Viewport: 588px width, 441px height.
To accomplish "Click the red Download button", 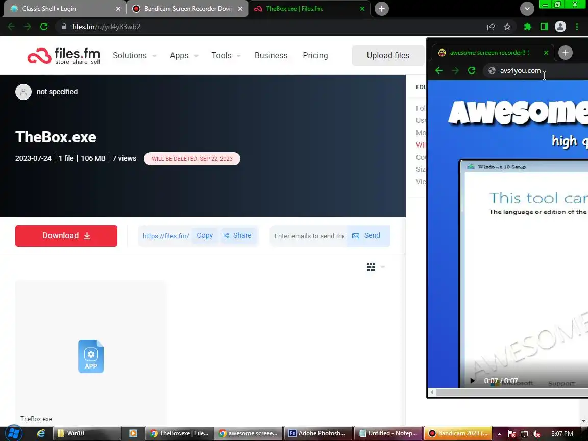I will pyautogui.click(x=66, y=236).
